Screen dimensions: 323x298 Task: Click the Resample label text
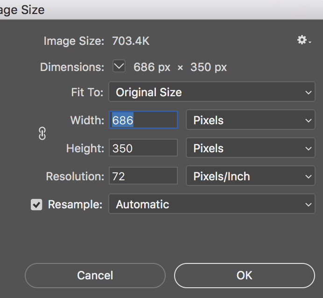click(x=75, y=205)
